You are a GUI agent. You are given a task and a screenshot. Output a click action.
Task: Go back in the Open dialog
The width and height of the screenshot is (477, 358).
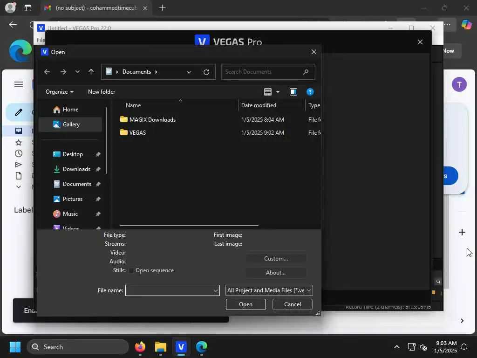(47, 72)
